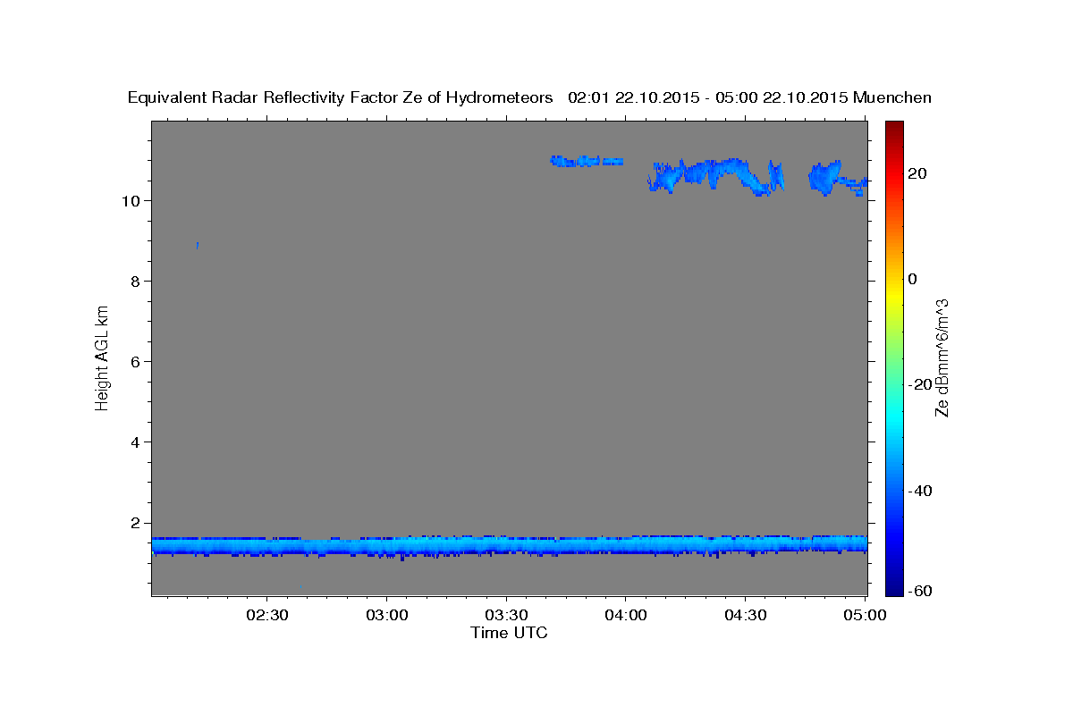Image resolution: width=1073 pixels, height=715 pixels.
Task: Click the colorbar label '0'
Action: click(913, 279)
